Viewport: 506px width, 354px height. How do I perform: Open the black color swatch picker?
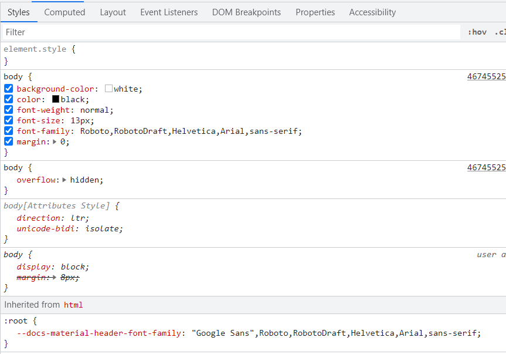point(56,100)
